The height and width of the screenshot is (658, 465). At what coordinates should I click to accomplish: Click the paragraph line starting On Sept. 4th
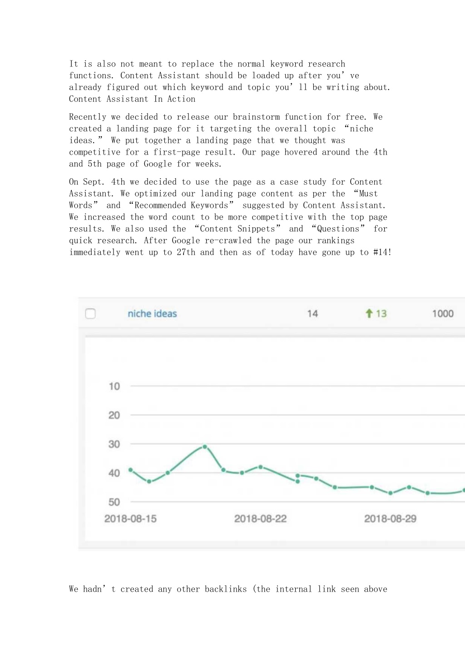[226, 182]
